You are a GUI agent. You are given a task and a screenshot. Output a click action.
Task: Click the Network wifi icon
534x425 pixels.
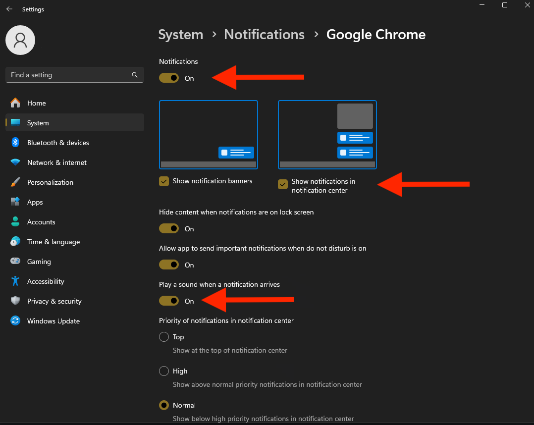click(x=15, y=162)
